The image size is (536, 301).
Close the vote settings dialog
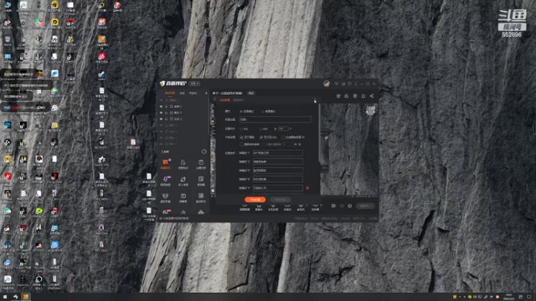tap(315, 100)
